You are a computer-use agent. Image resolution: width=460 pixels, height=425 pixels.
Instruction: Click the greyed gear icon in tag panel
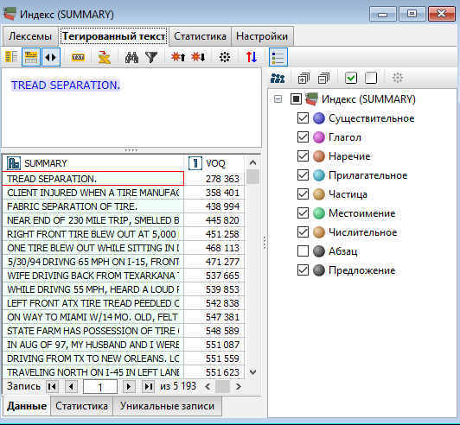(398, 78)
